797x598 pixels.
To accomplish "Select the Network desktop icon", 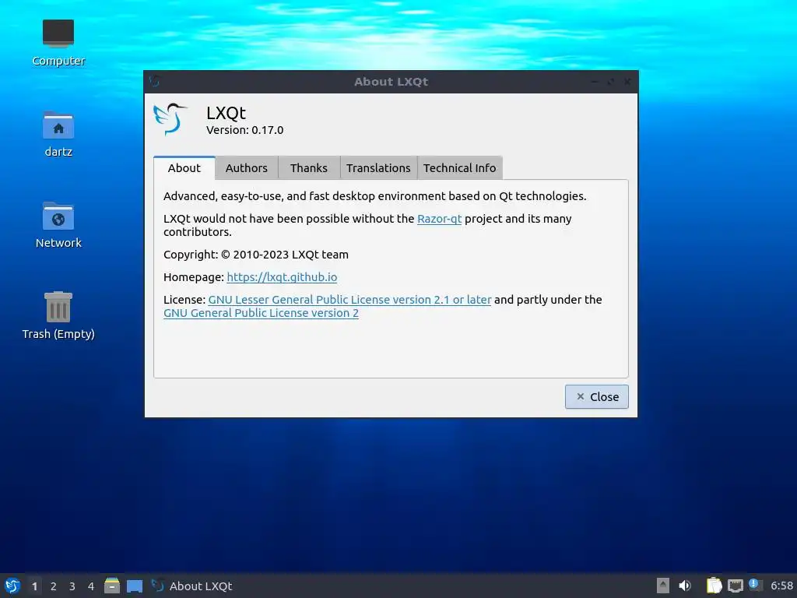I will 58,225.
